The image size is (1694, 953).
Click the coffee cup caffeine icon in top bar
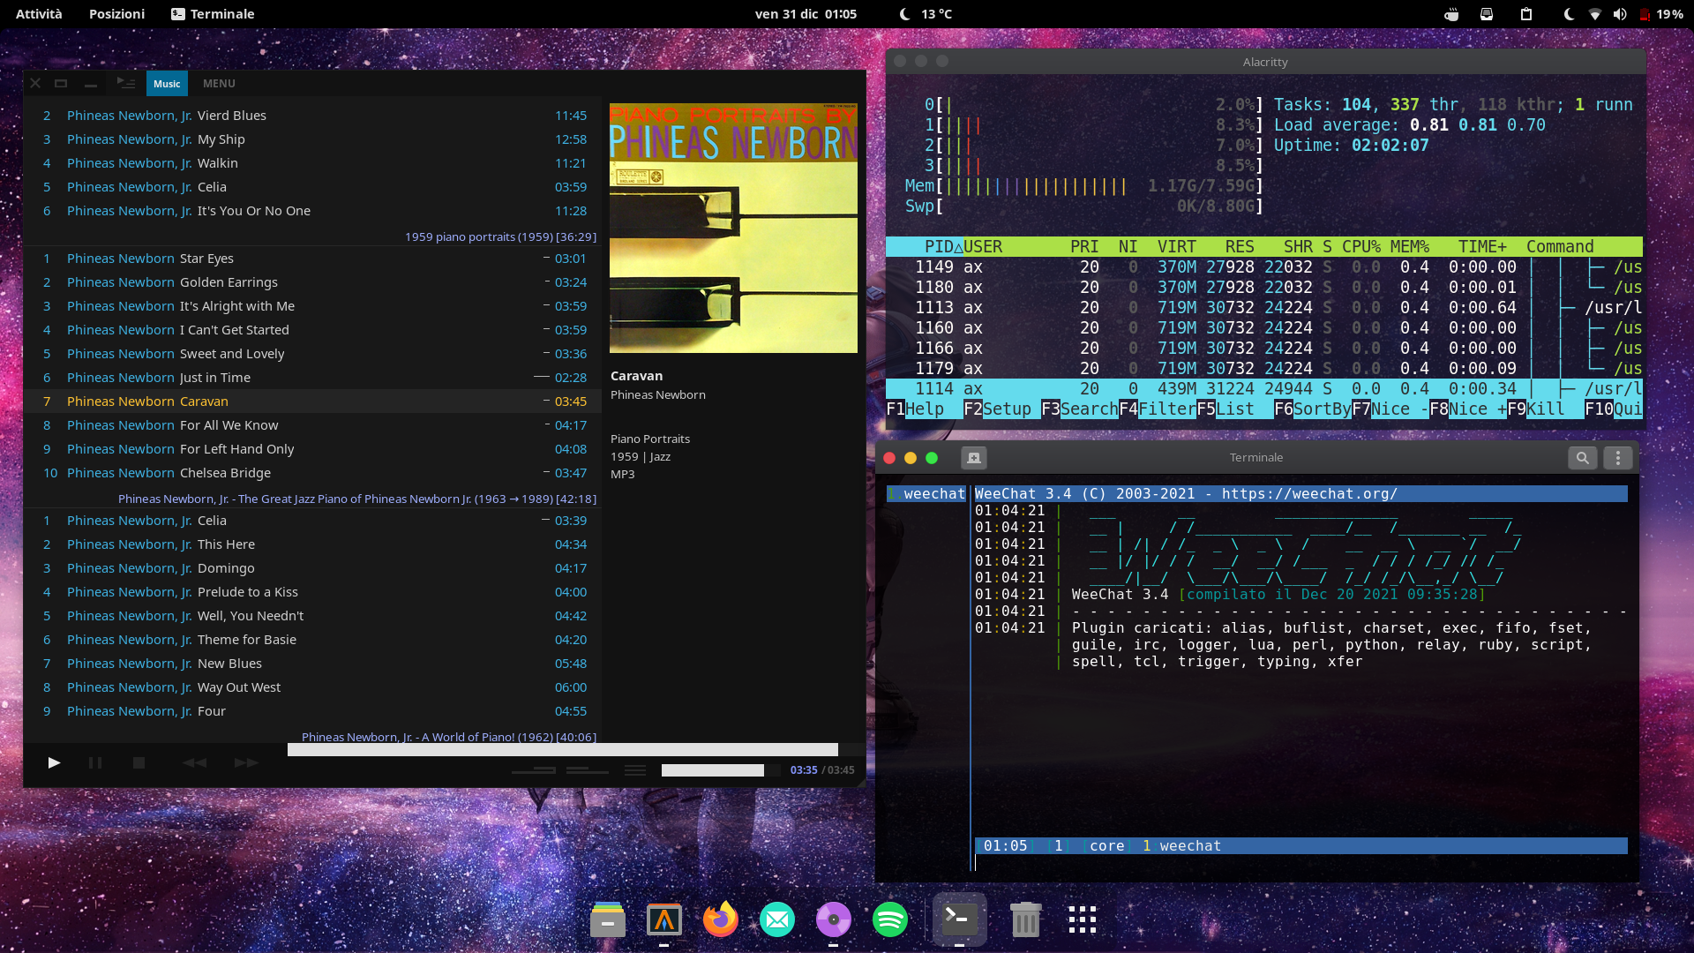tap(1451, 14)
